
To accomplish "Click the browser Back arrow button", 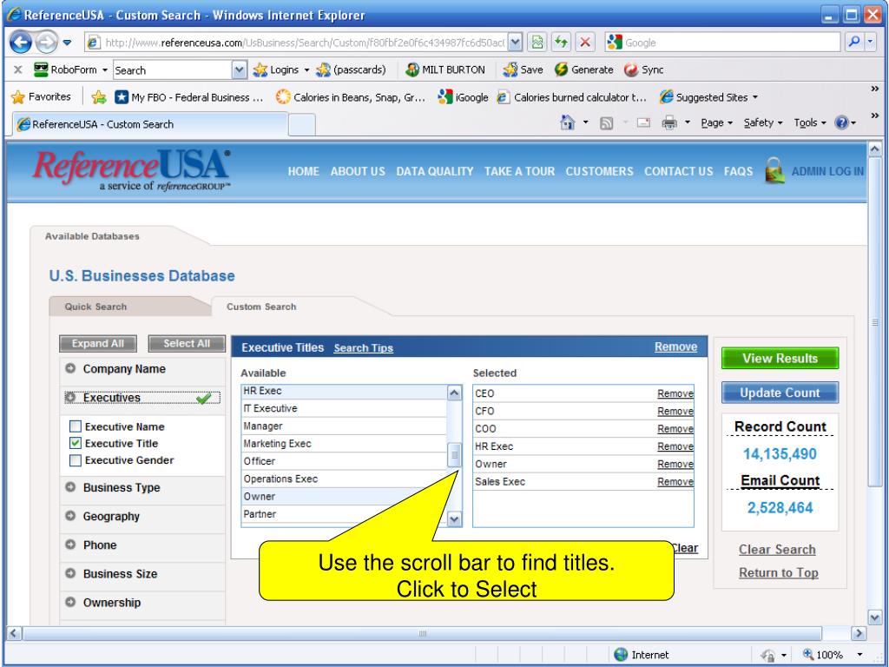I will tap(21, 42).
